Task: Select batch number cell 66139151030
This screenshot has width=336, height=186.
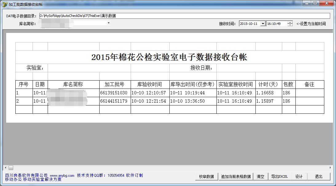Action: click(x=115, y=93)
